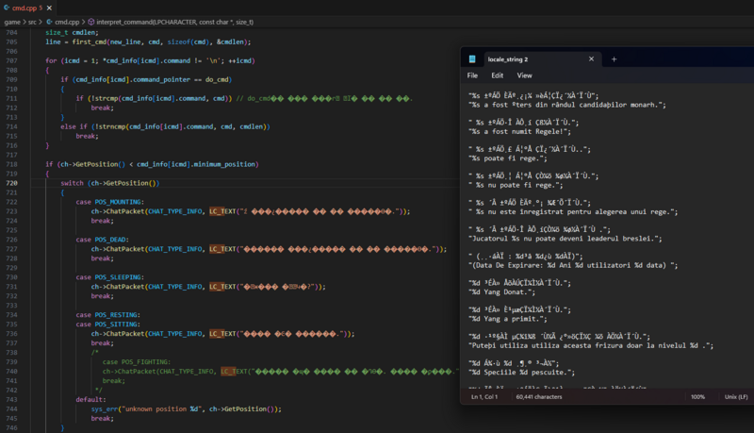
Task: Click line number 720 in gutter
Action: (x=11, y=183)
